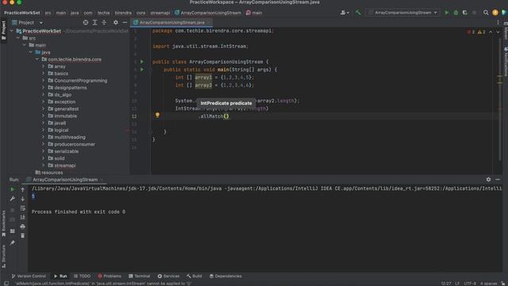Click the yellow lightbulb quick-fix icon
Viewport: 508px width, 286px height.
[157, 115]
